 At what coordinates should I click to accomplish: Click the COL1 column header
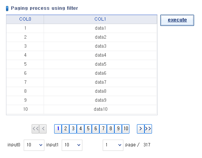[x=100, y=19]
